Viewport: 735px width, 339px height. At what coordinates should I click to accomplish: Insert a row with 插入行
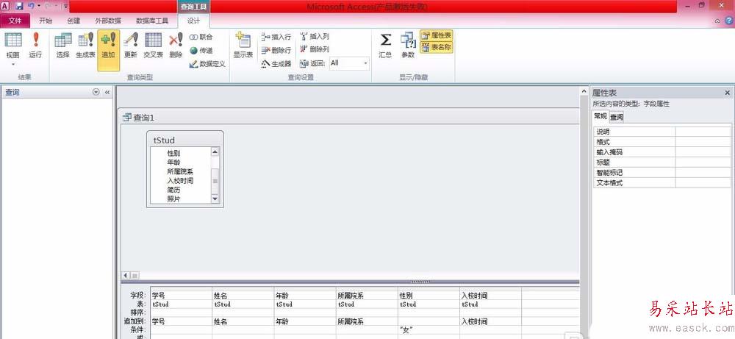(x=276, y=37)
